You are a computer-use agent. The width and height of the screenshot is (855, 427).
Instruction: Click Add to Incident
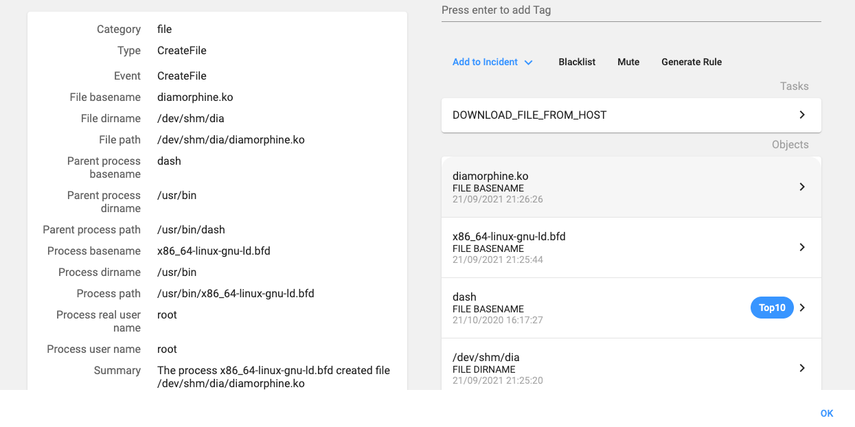pyautogui.click(x=485, y=62)
